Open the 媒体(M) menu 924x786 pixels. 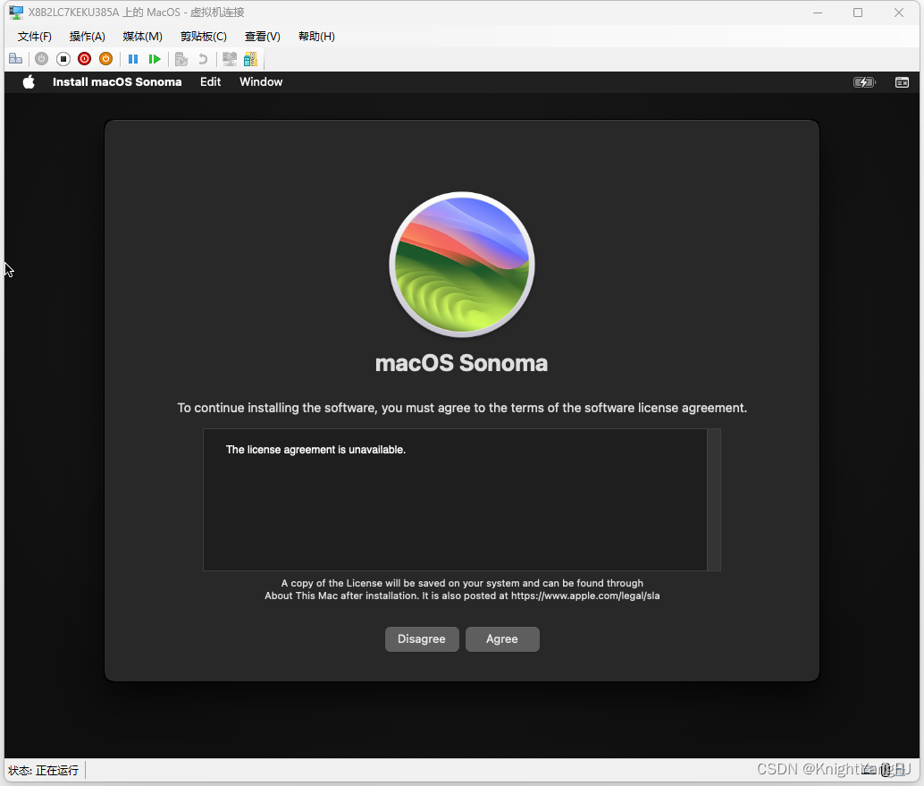(143, 37)
